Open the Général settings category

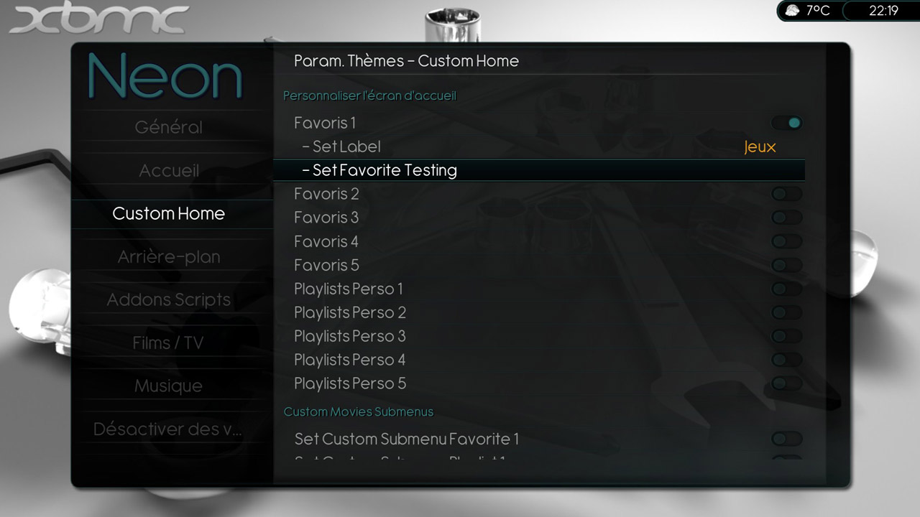pos(169,127)
